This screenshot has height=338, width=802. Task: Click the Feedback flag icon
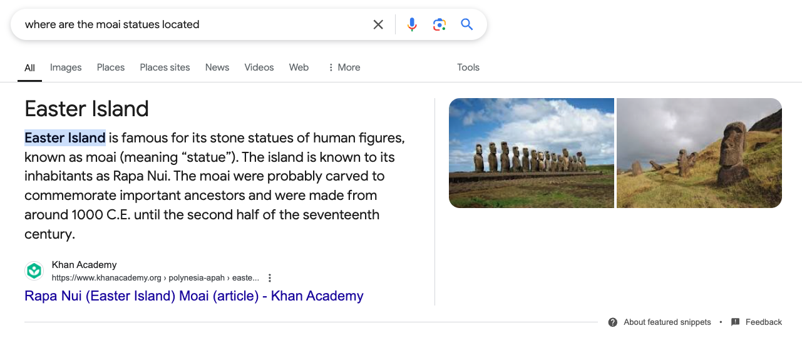[x=736, y=322]
